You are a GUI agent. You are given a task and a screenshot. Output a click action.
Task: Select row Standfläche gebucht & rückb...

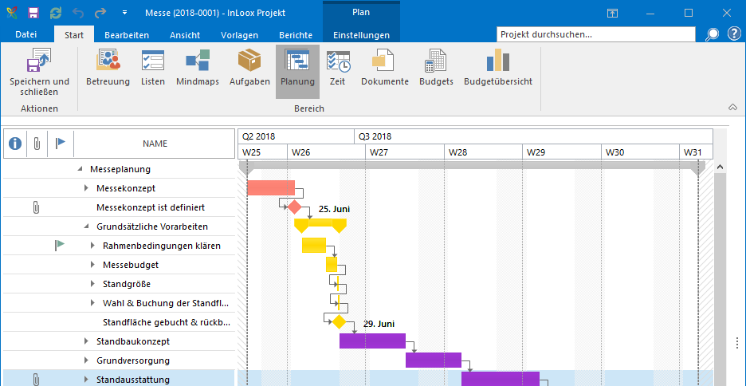tap(119, 322)
